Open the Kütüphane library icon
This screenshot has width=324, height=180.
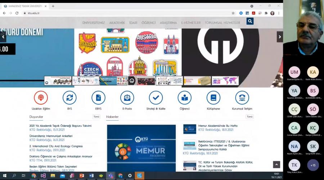click(213, 98)
